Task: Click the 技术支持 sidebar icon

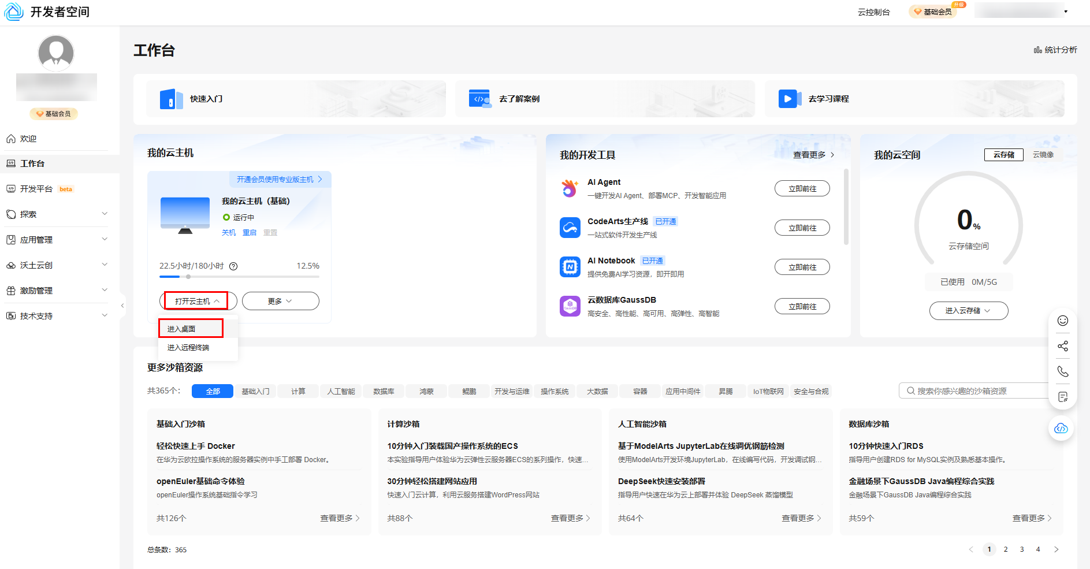Action: (11, 316)
